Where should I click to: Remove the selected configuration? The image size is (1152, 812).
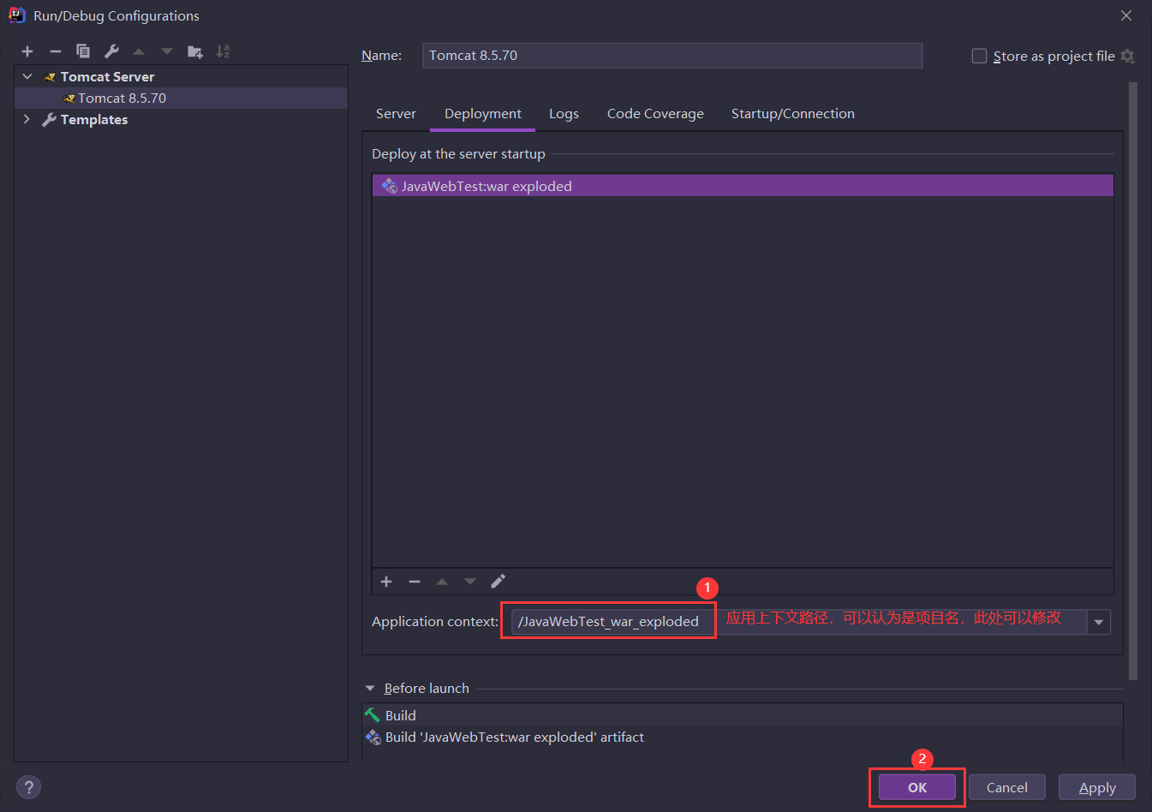coord(56,51)
